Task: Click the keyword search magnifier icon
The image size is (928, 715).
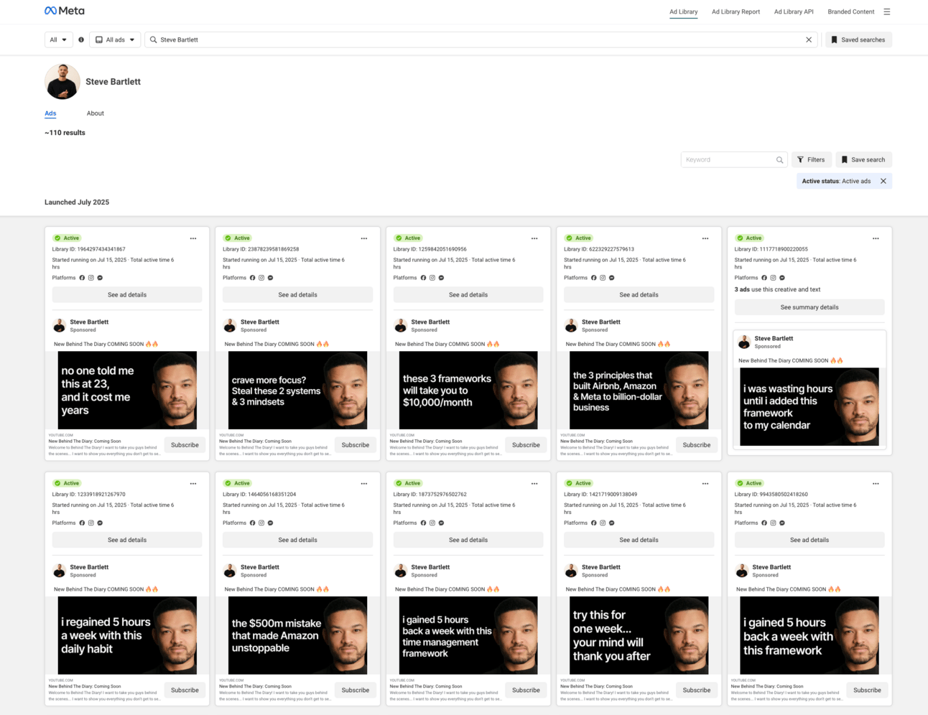Action: 779,160
